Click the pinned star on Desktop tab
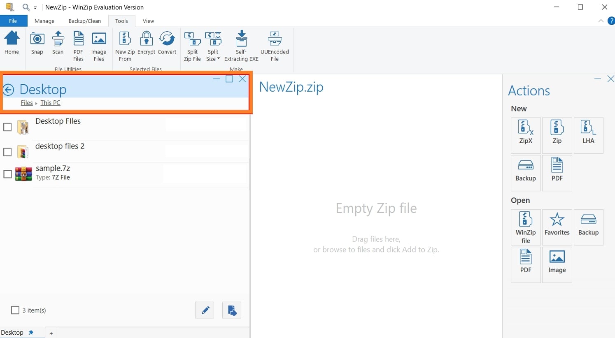This screenshot has height=338, width=615. tap(31, 333)
